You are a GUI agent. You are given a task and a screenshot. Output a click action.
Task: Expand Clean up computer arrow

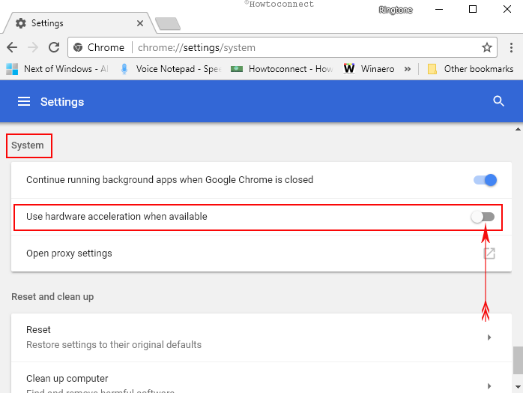489,386
